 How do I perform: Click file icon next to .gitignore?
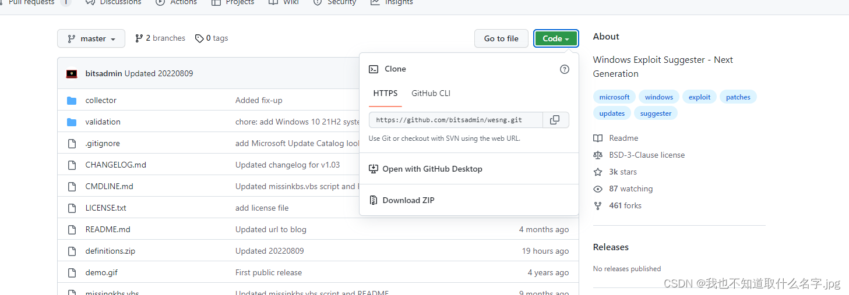point(72,143)
